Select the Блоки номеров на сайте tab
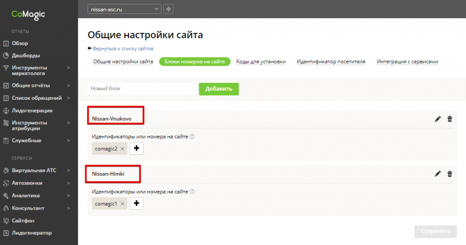466x245 pixels. [x=195, y=61]
